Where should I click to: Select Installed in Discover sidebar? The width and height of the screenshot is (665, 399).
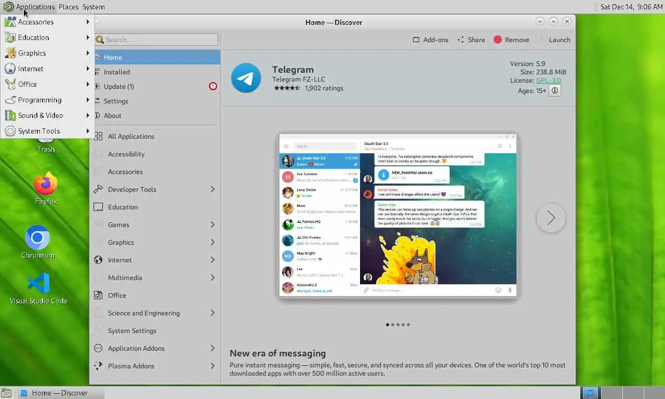(155, 72)
